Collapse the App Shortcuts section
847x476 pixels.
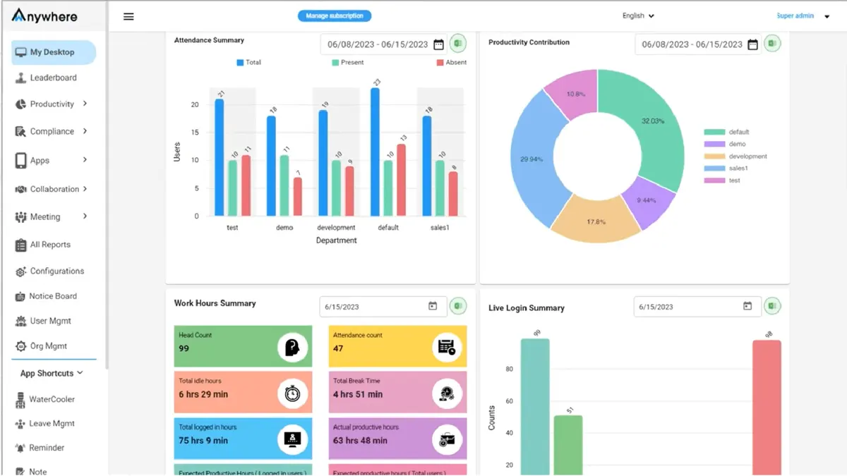(51, 373)
